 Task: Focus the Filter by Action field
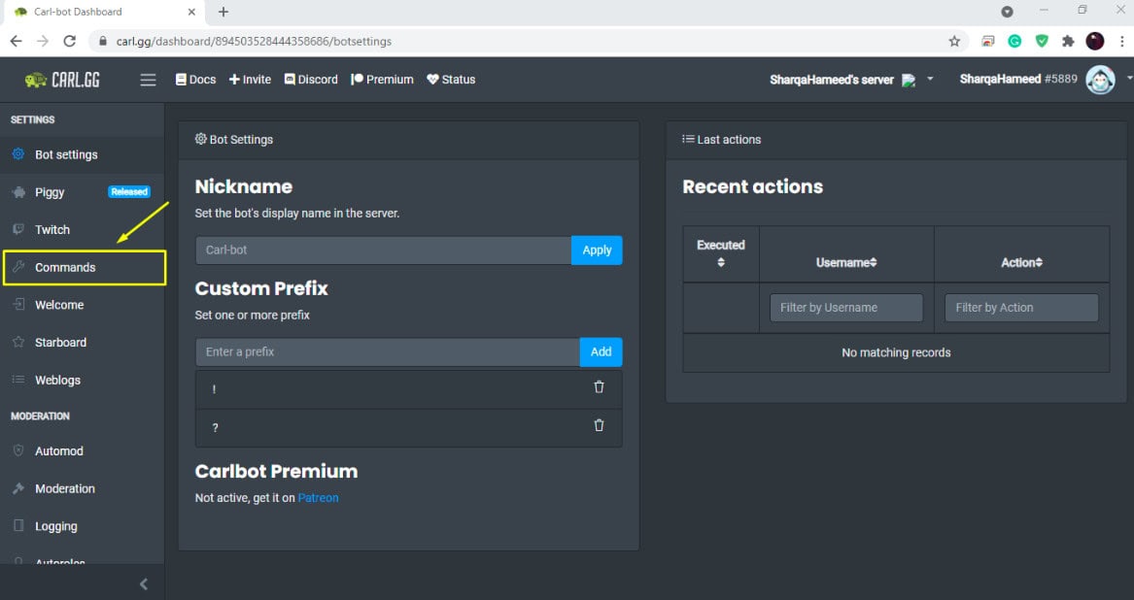(1022, 308)
